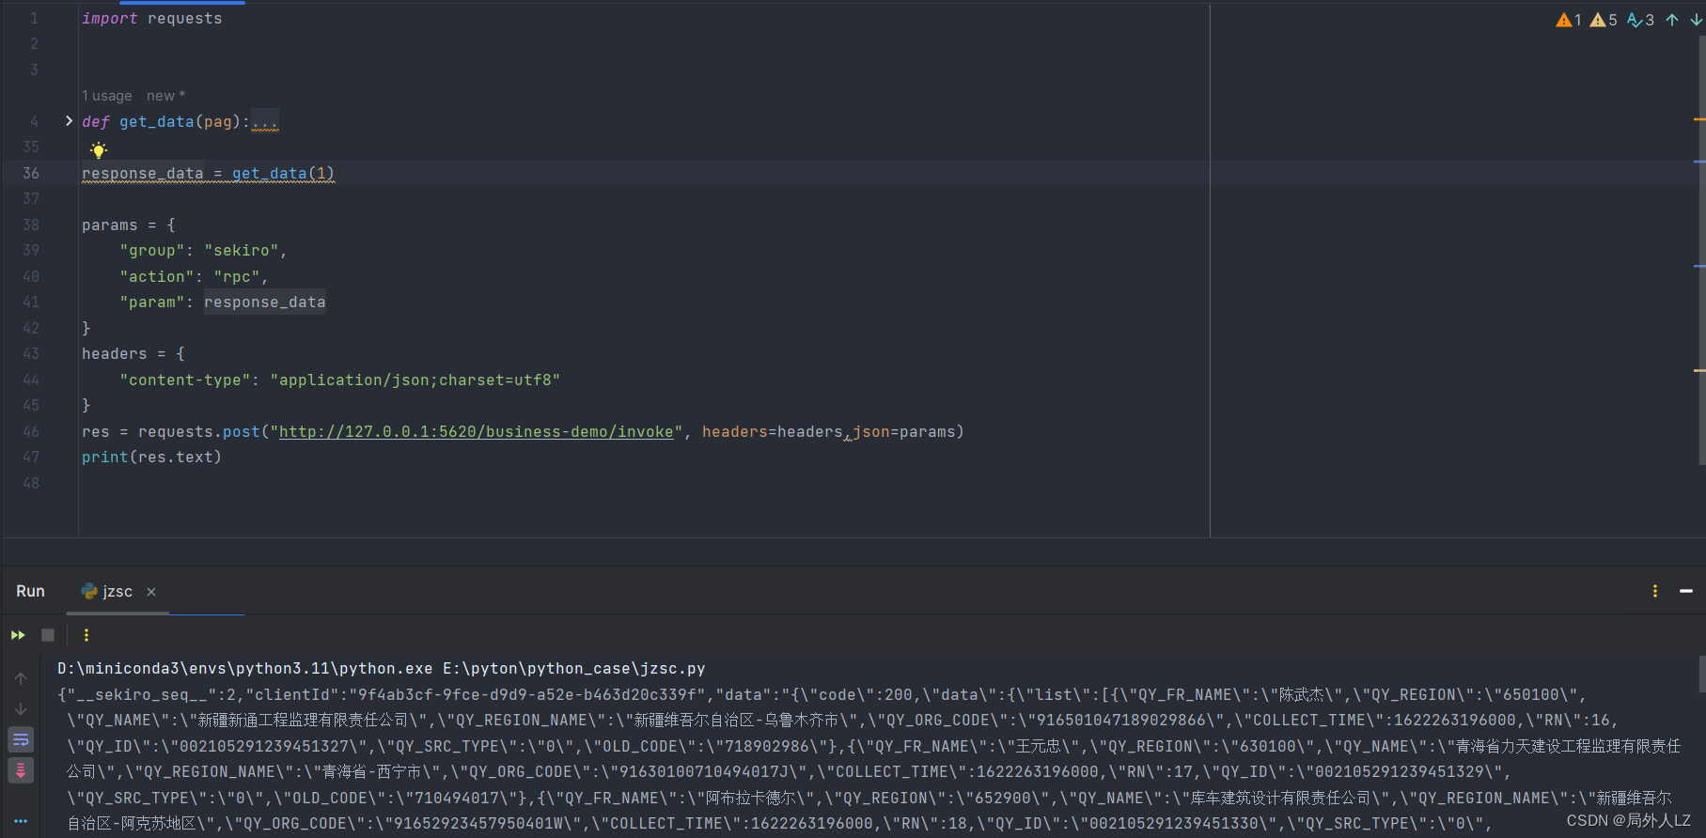Close the jzsc run tab
This screenshot has width=1706, height=838.
pyautogui.click(x=151, y=592)
